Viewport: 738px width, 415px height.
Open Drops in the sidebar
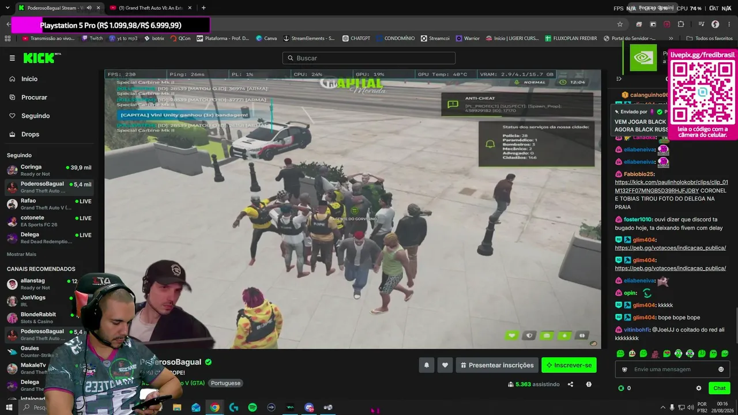[x=30, y=134]
